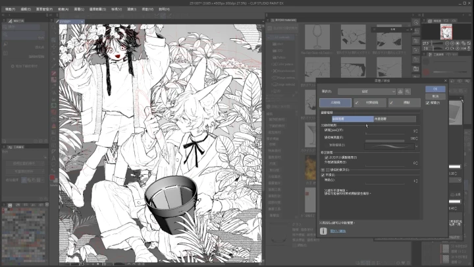Toggle the Preview checkbox in the dialog
The height and width of the screenshot is (267, 474).
coord(428,103)
